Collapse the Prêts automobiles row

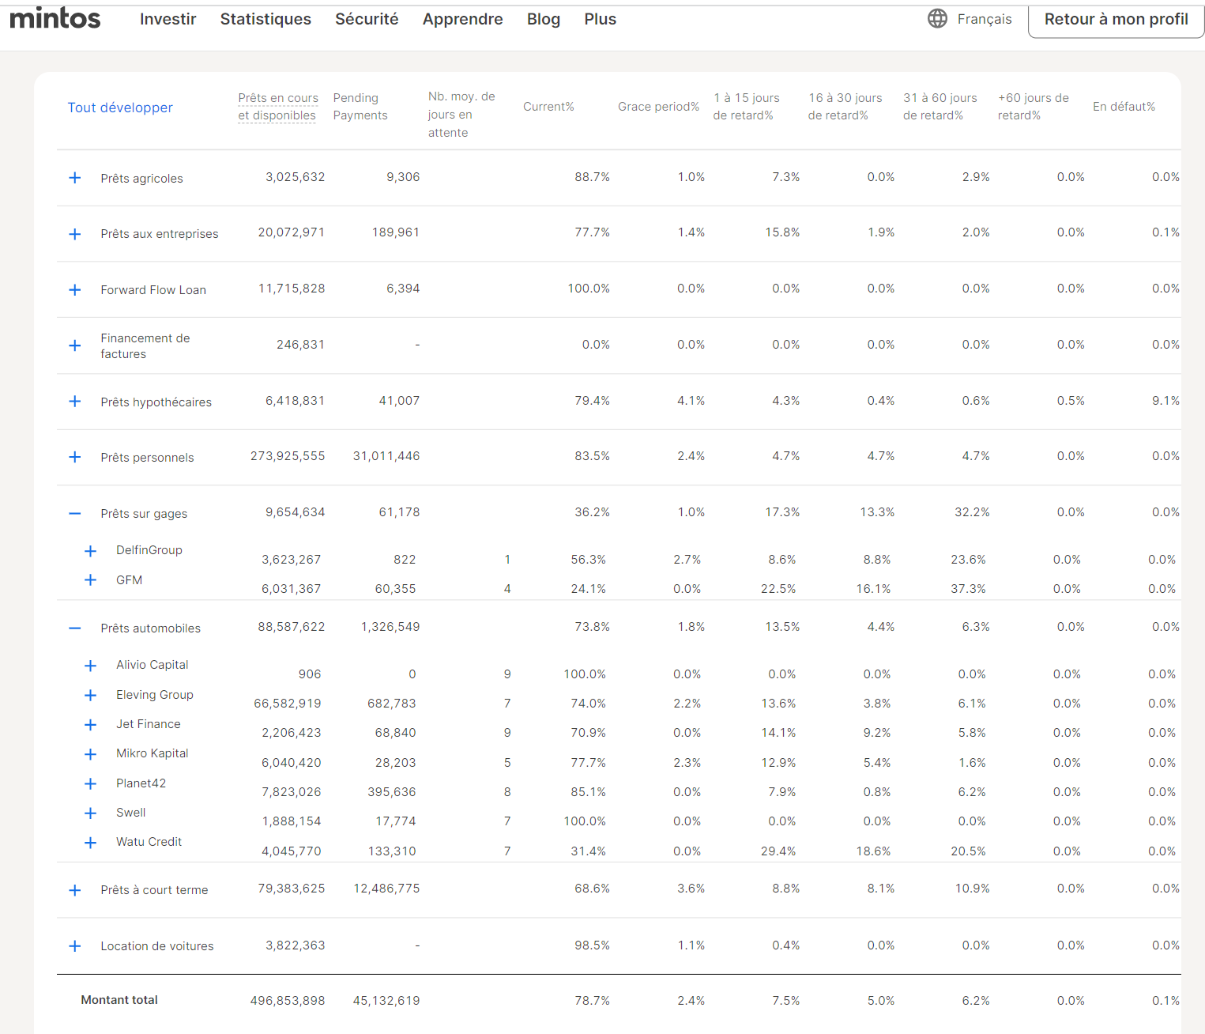(75, 628)
